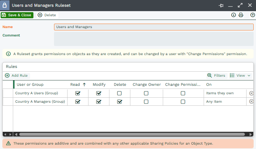Open the help question mark icon
Viewport: 256px width, 149px height.
pyautogui.click(x=252, y=15)
